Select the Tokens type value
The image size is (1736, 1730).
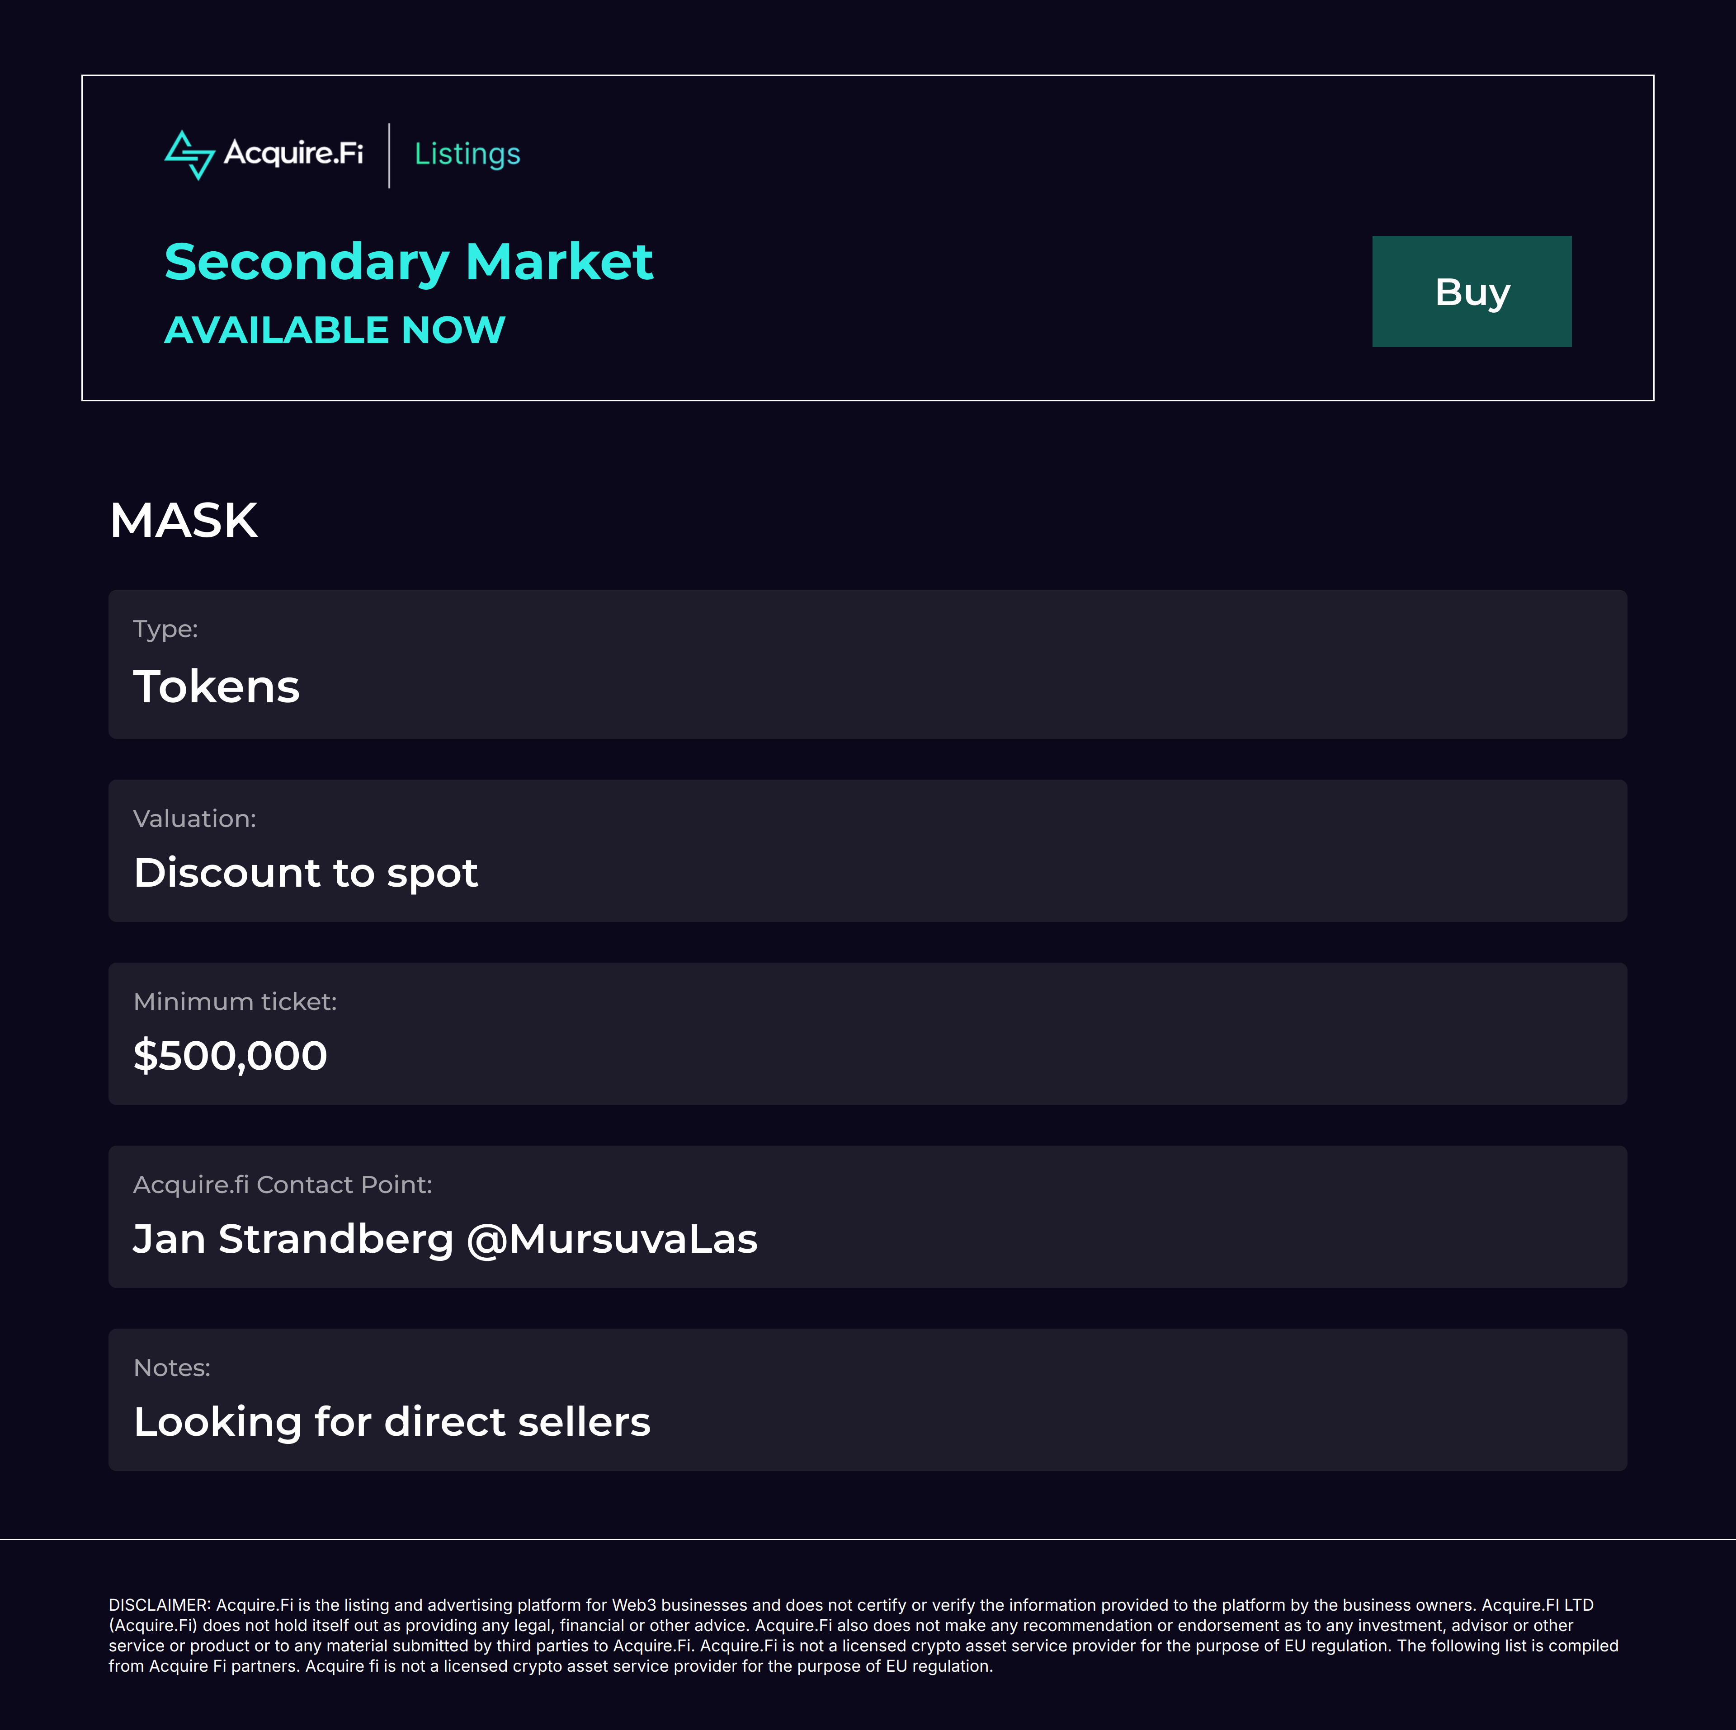(x=216, y=687)
